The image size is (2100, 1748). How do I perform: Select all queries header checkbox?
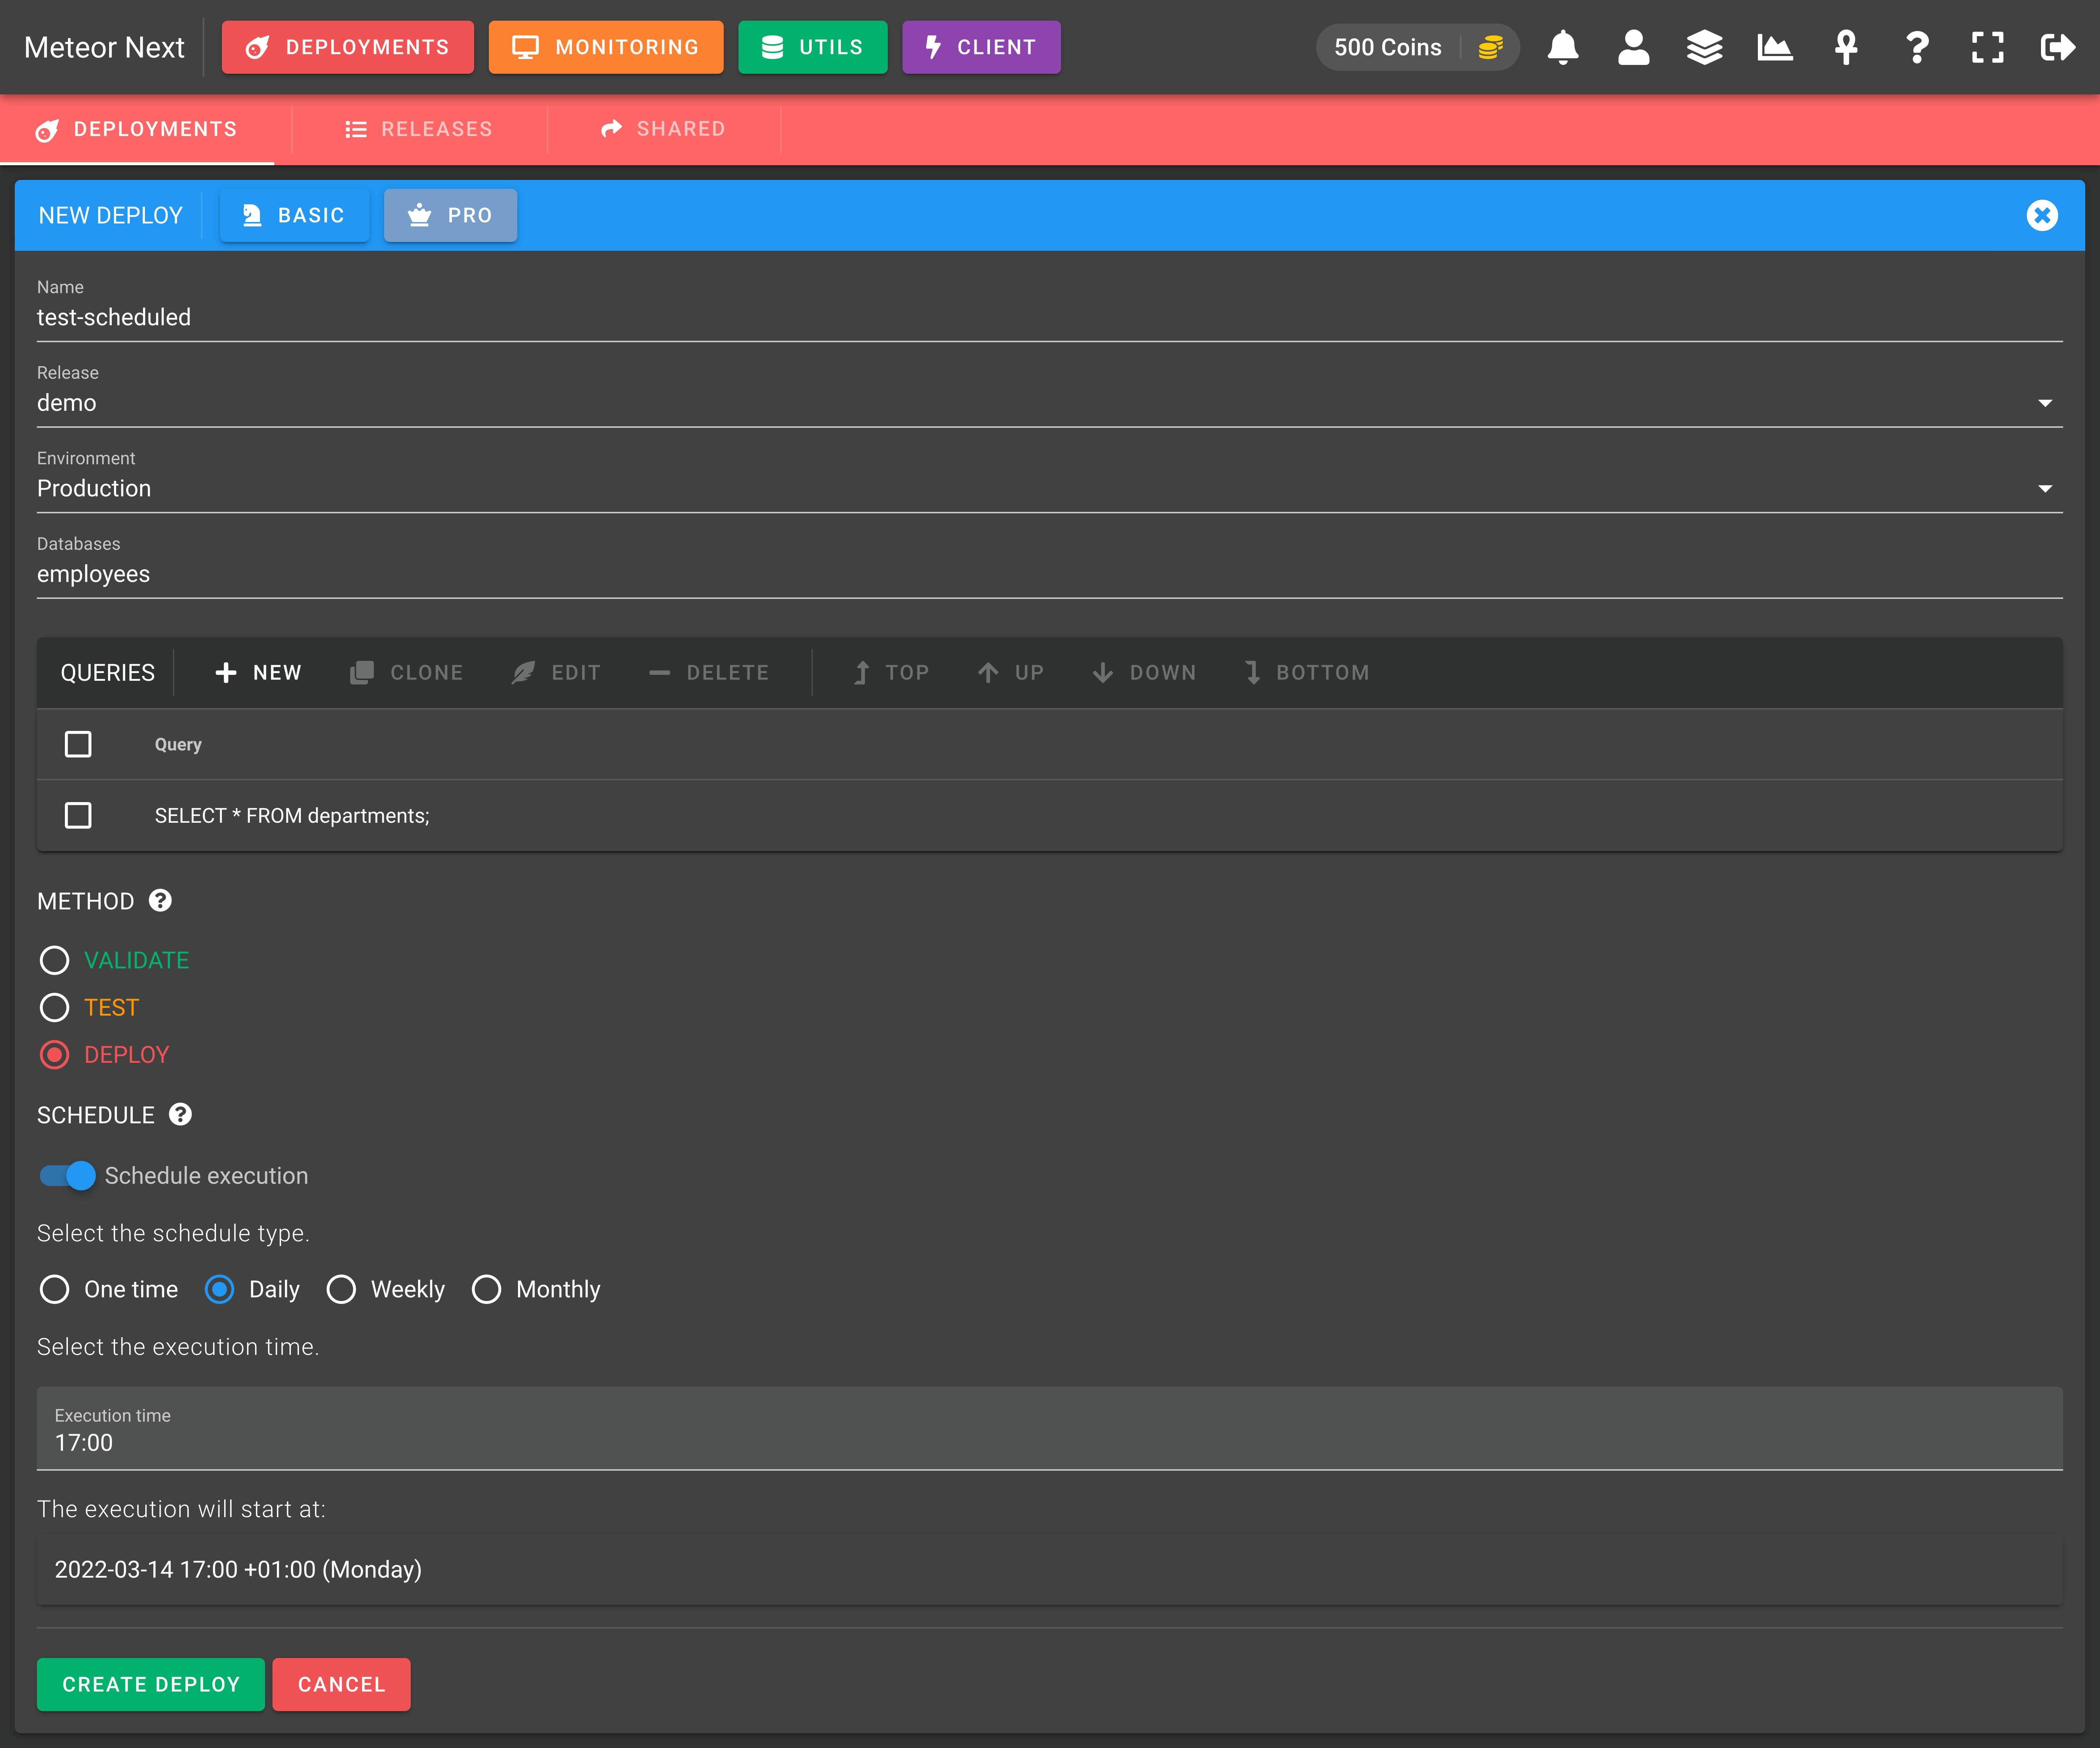point(78,744)
